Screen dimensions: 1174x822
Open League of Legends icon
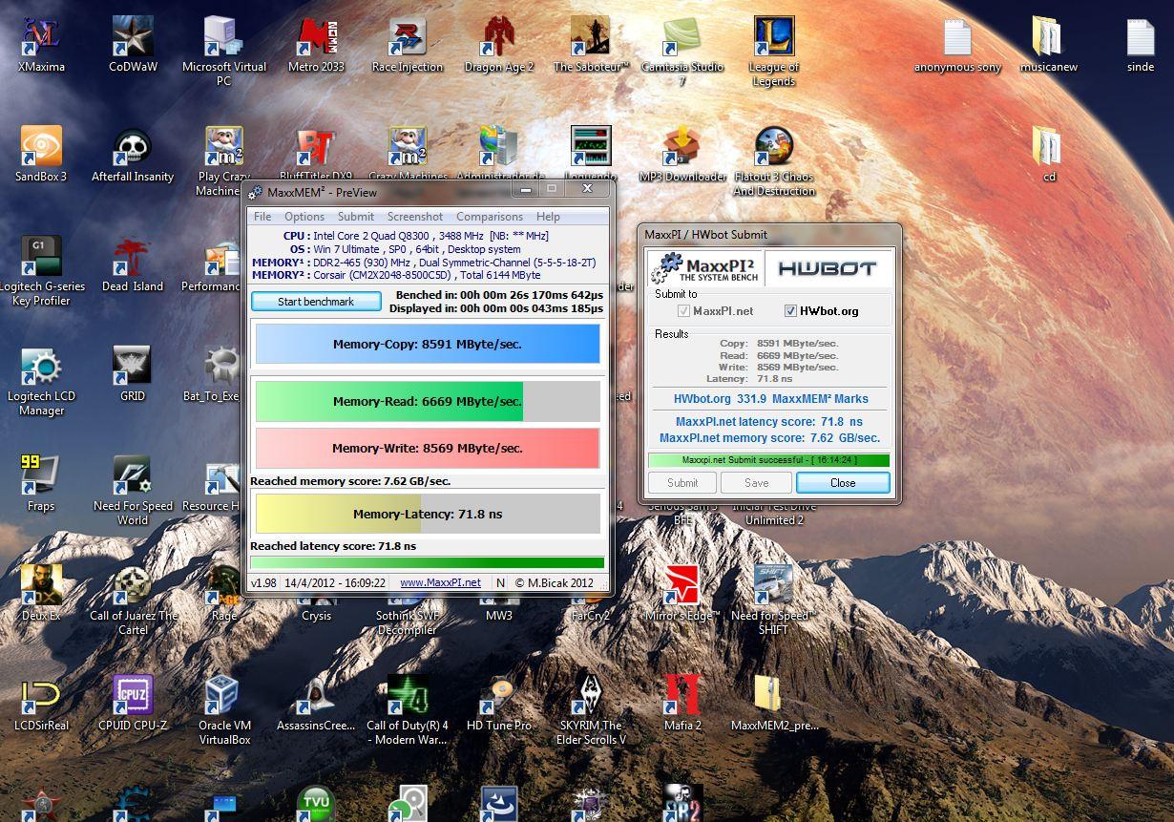click(774, 51)
